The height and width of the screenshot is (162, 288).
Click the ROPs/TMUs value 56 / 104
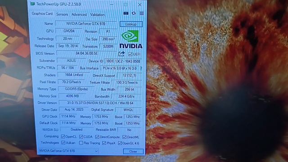pos(67,67)
